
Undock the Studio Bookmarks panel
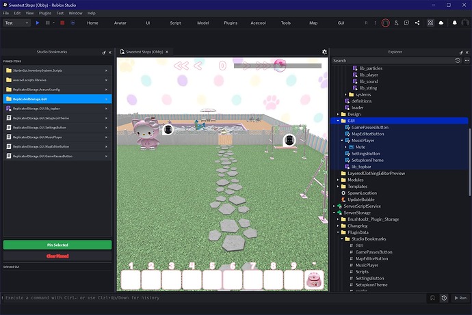(x=104, y=53)
